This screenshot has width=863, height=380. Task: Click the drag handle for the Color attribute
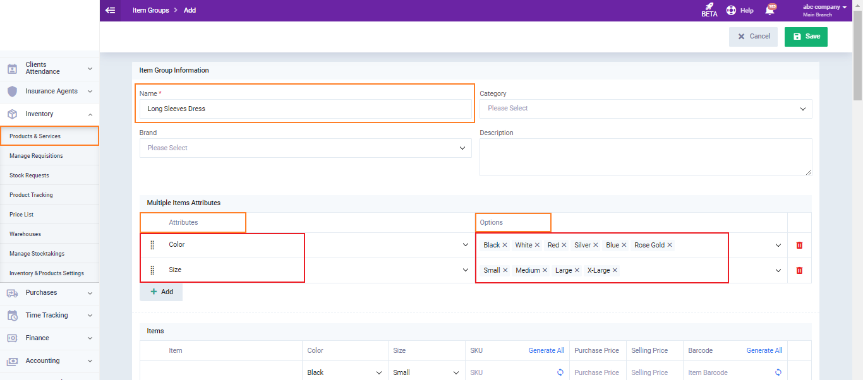coord(152,245)
